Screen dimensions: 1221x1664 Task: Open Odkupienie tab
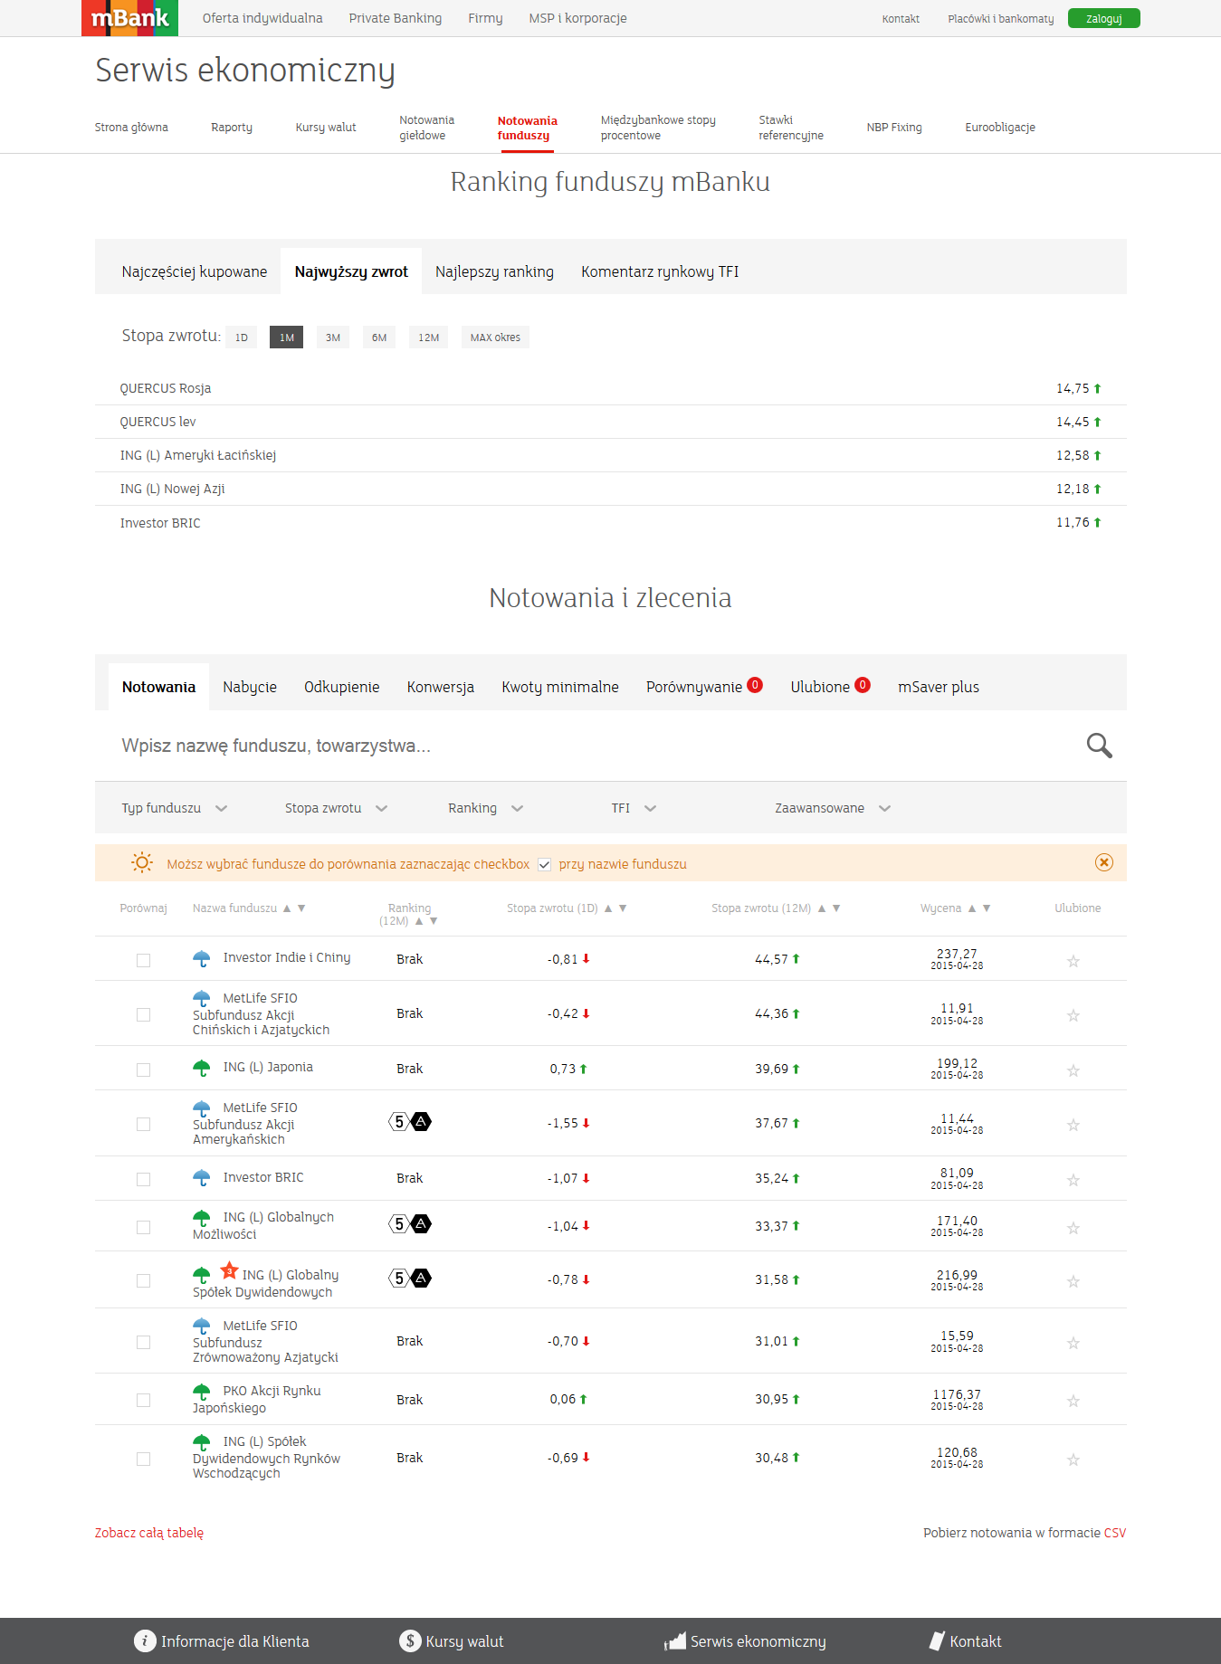coord(342,687)
